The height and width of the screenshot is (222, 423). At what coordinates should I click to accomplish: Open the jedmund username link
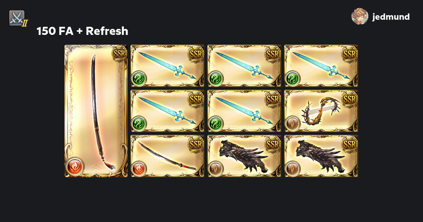pyautogui.click(x=391, y=17)
